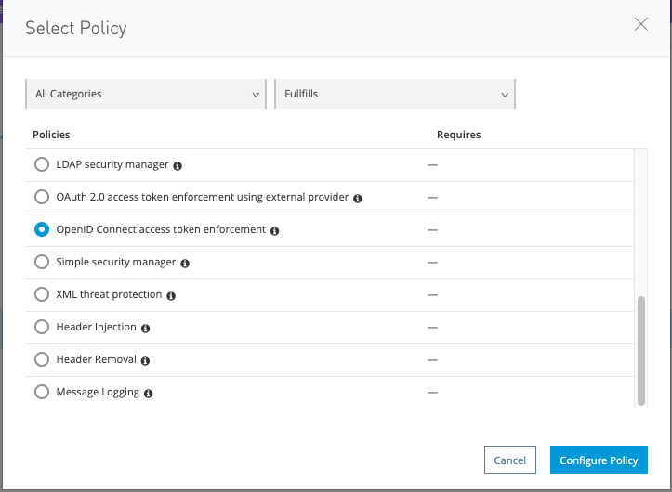
Task: Click info icon beside OAuth 2.0 access token enforcement
Action: 358,198
